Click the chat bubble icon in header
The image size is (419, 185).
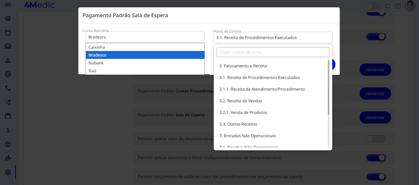[x=387, y=6]
